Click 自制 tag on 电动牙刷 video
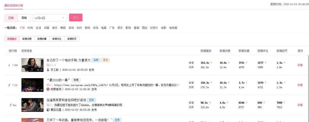The height and width of the screenshot is (122, 309). pos(96,60)
